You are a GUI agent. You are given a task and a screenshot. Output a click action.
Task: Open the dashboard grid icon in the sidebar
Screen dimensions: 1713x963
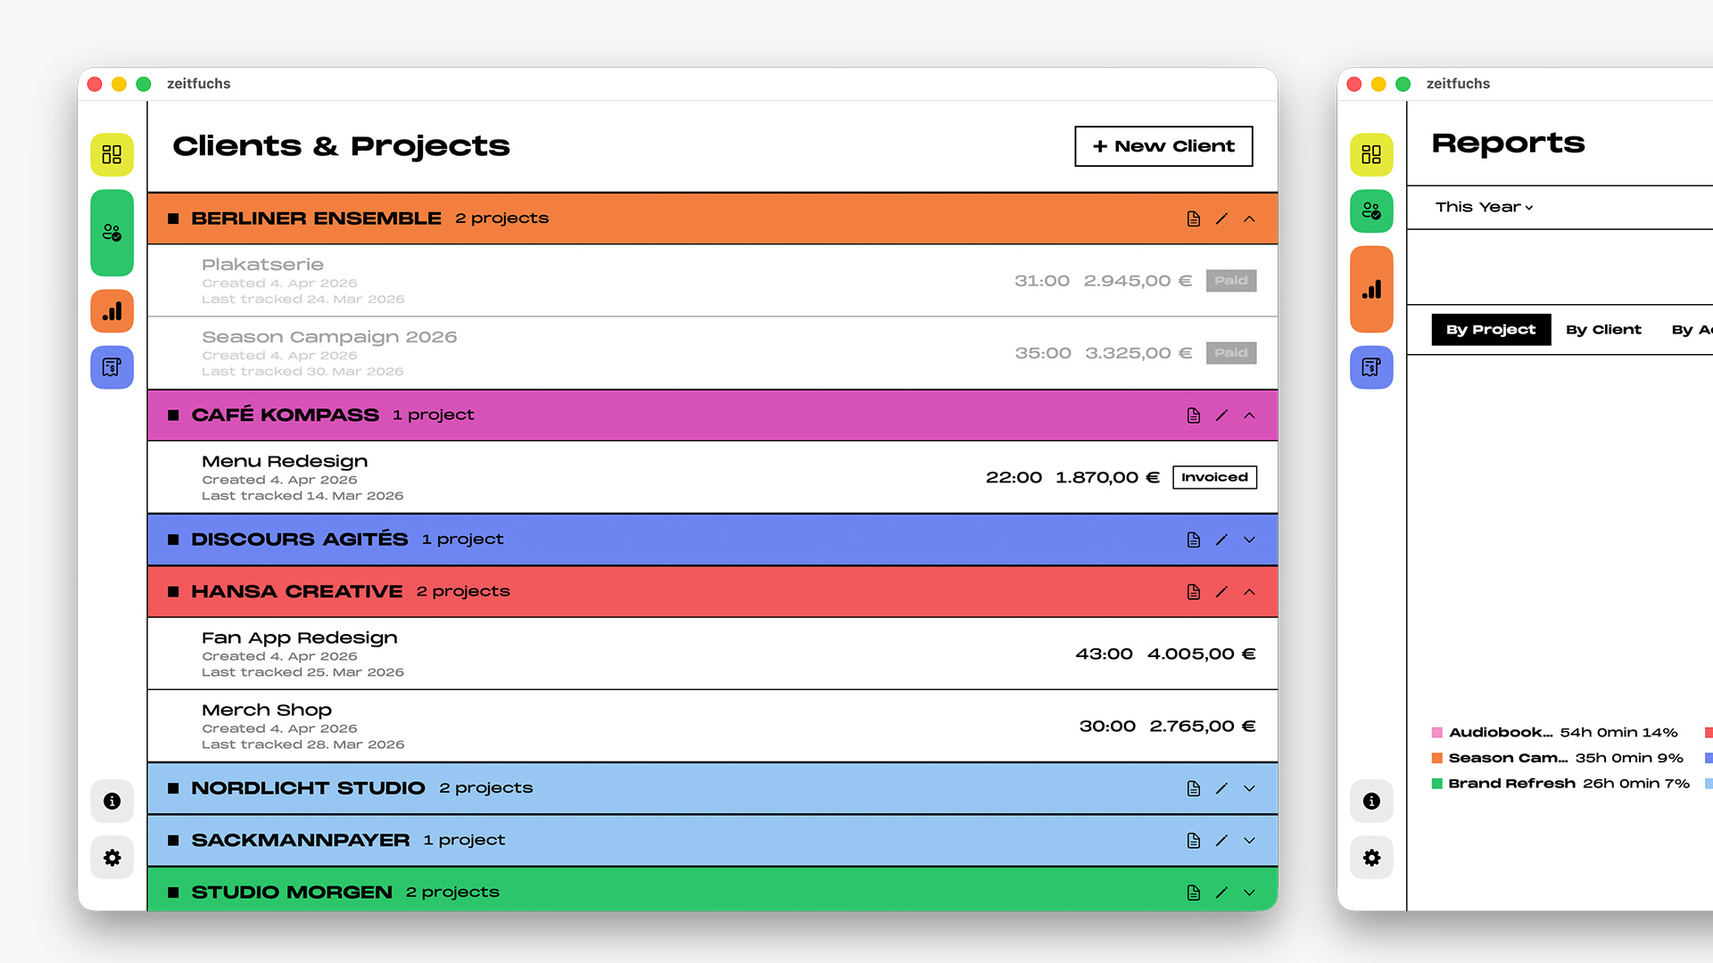click(112, 154)
